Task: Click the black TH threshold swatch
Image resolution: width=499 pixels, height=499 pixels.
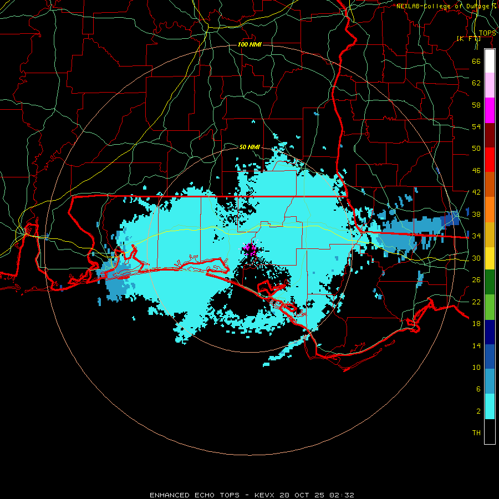Action: pyautogui.click(x=490, y=431)
